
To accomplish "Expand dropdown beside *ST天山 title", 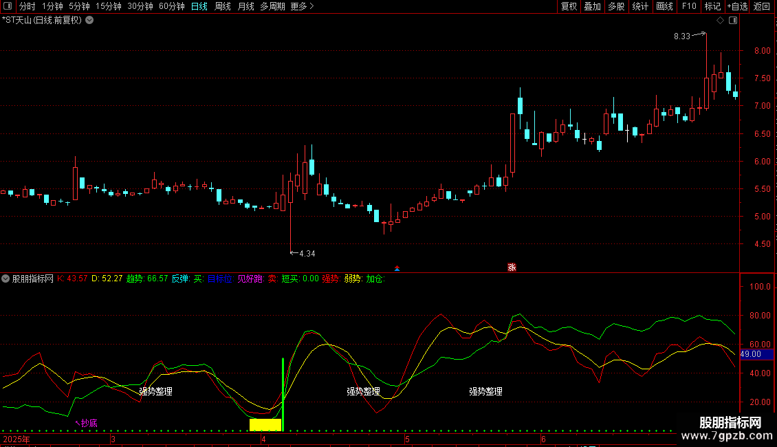I will click(89, 21).
